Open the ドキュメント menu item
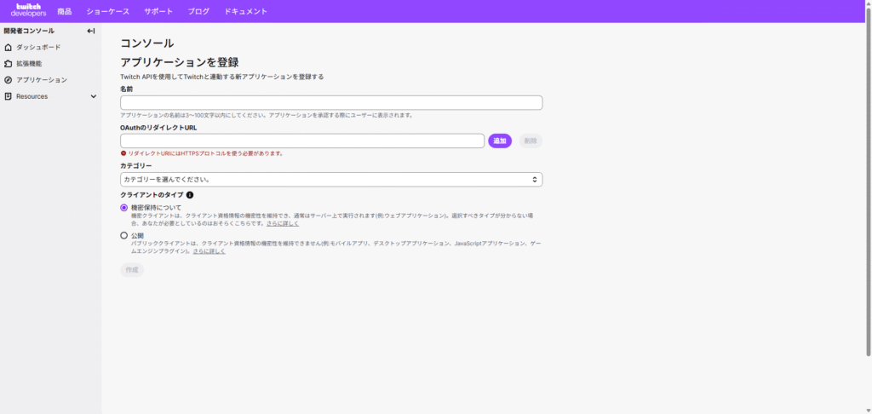 (x=246, y=11)
